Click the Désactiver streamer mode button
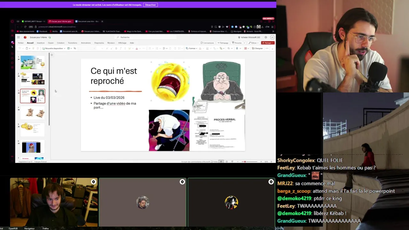 [150, 5]
